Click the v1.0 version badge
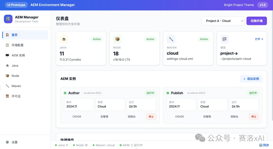 point(263,5)
